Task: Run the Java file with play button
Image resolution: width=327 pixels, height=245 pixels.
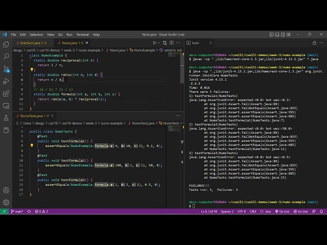Action: 154,43
